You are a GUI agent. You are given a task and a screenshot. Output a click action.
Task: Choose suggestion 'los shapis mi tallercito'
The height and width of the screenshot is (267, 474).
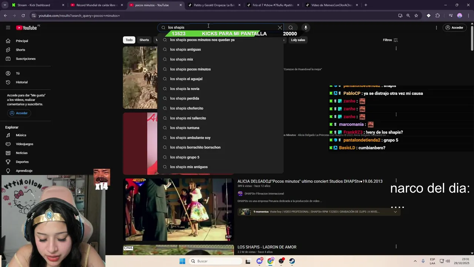[x=220, y=118]
